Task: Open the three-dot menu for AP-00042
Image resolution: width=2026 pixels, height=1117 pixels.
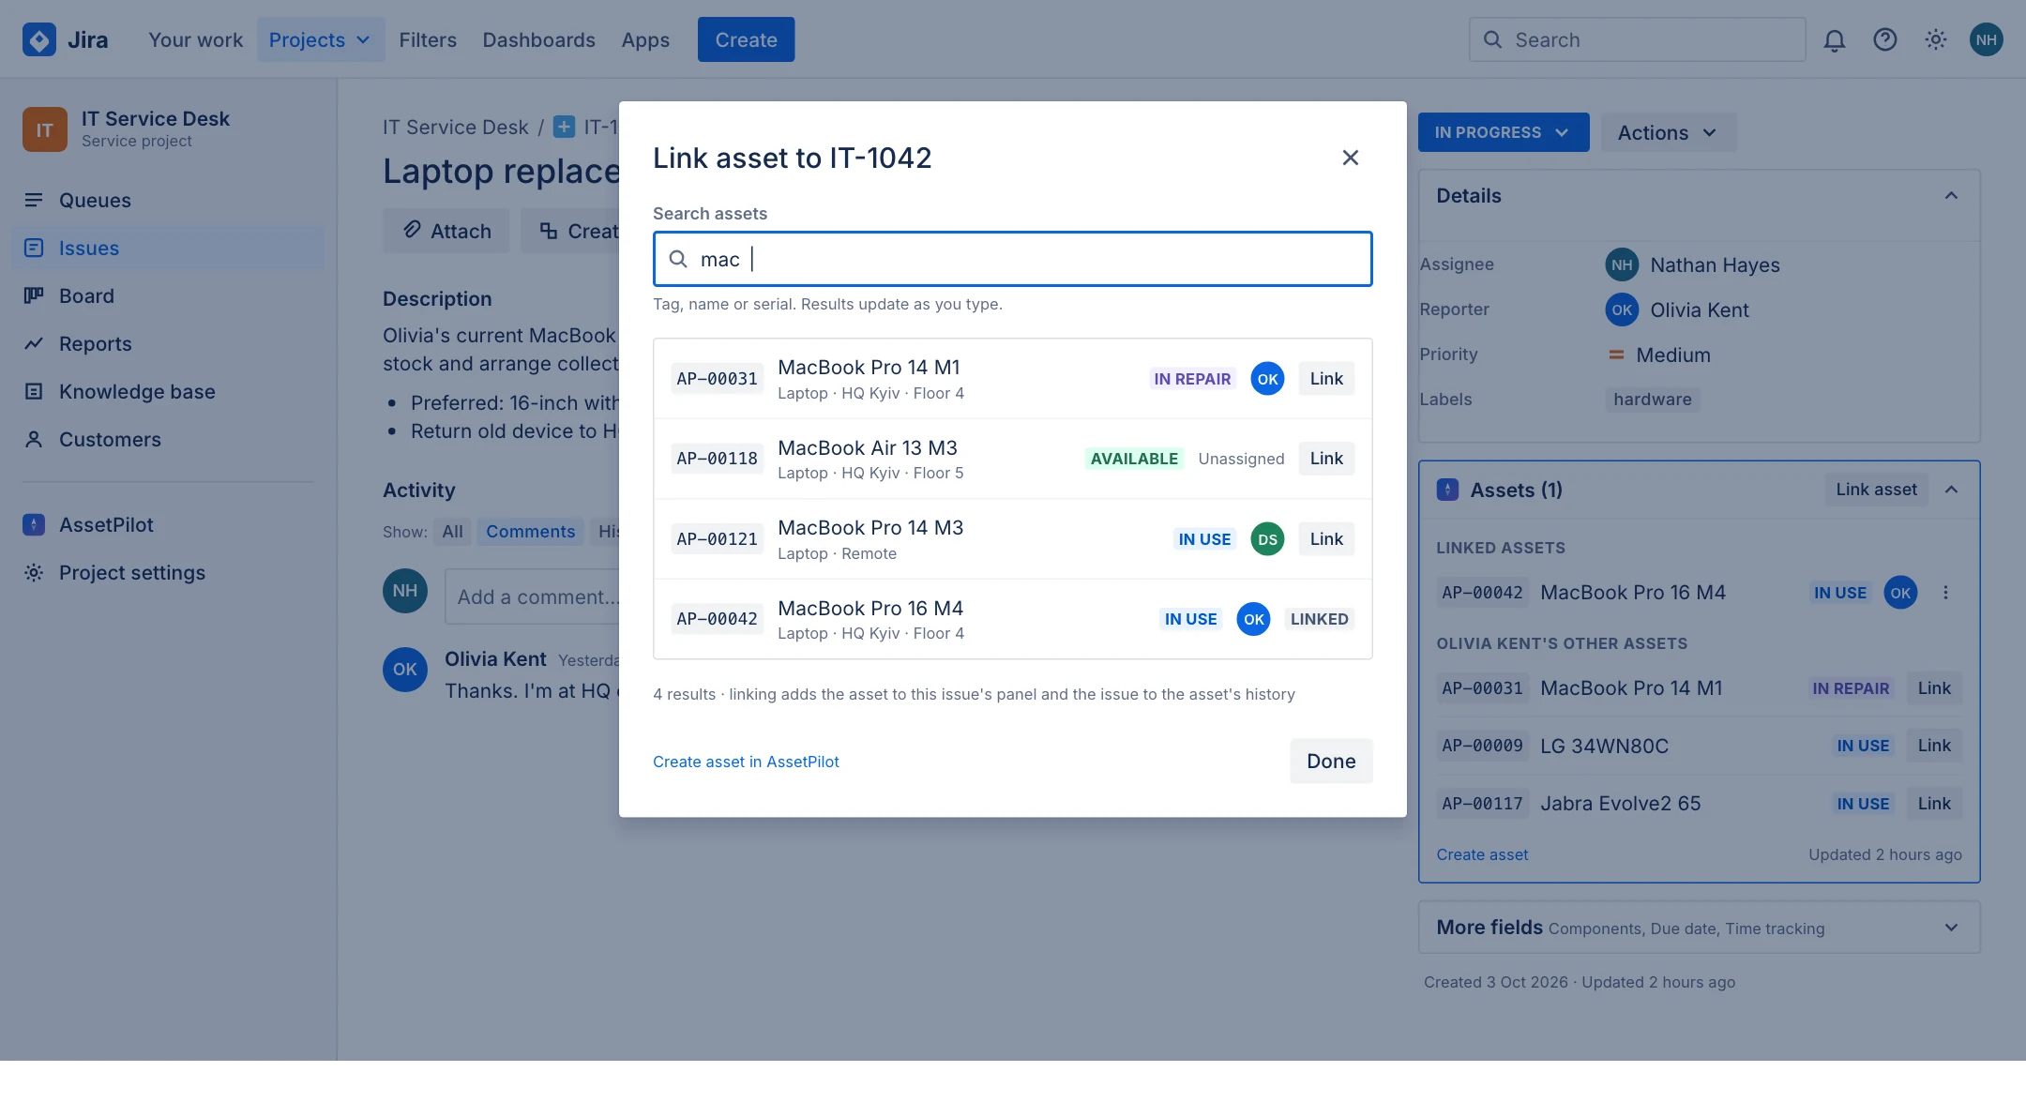Action: tap(1946, 593)
